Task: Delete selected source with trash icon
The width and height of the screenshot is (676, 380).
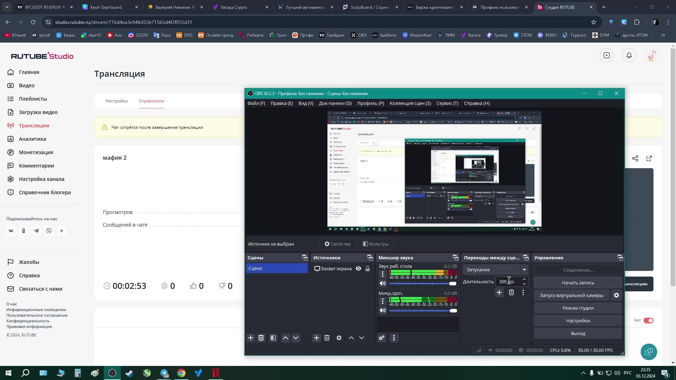Action: click(x=327, y=338)
